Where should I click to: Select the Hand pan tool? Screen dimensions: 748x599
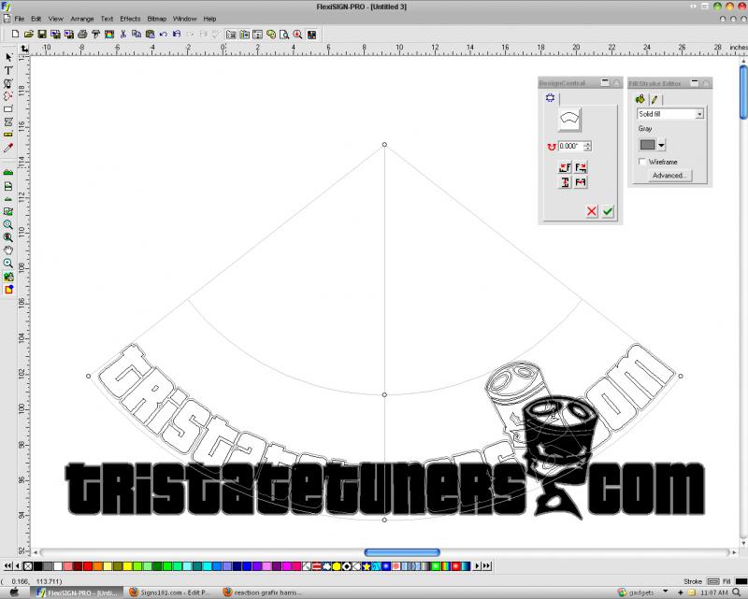pyautogui.click(x=8, y=250)
